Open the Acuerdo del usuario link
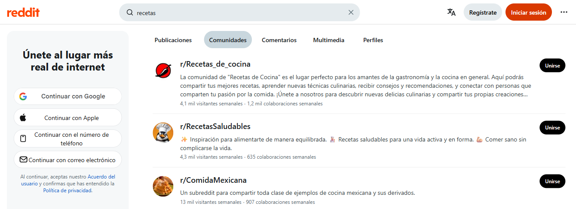The width and height of the screenshot is (576, 209). pos(68,180)
